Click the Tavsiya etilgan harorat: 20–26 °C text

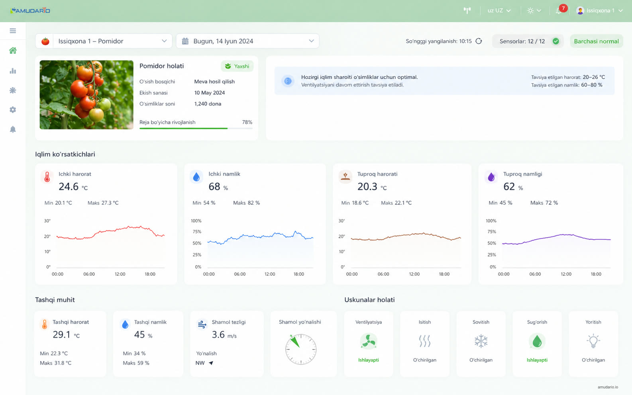point(568,77)
